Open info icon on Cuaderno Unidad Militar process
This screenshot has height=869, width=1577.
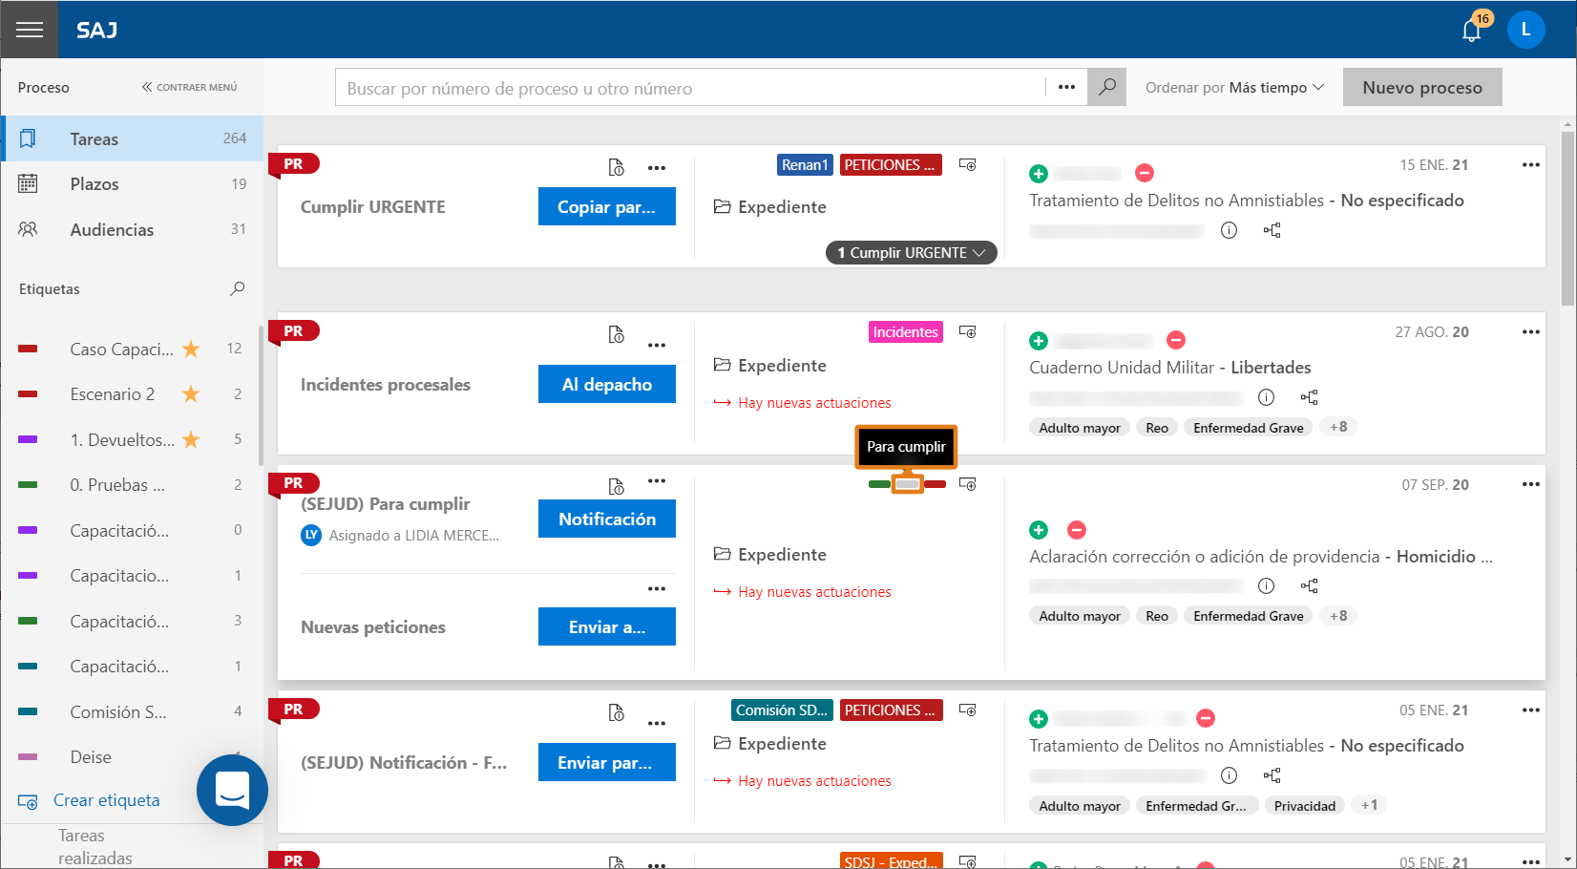coord(1266,397)
